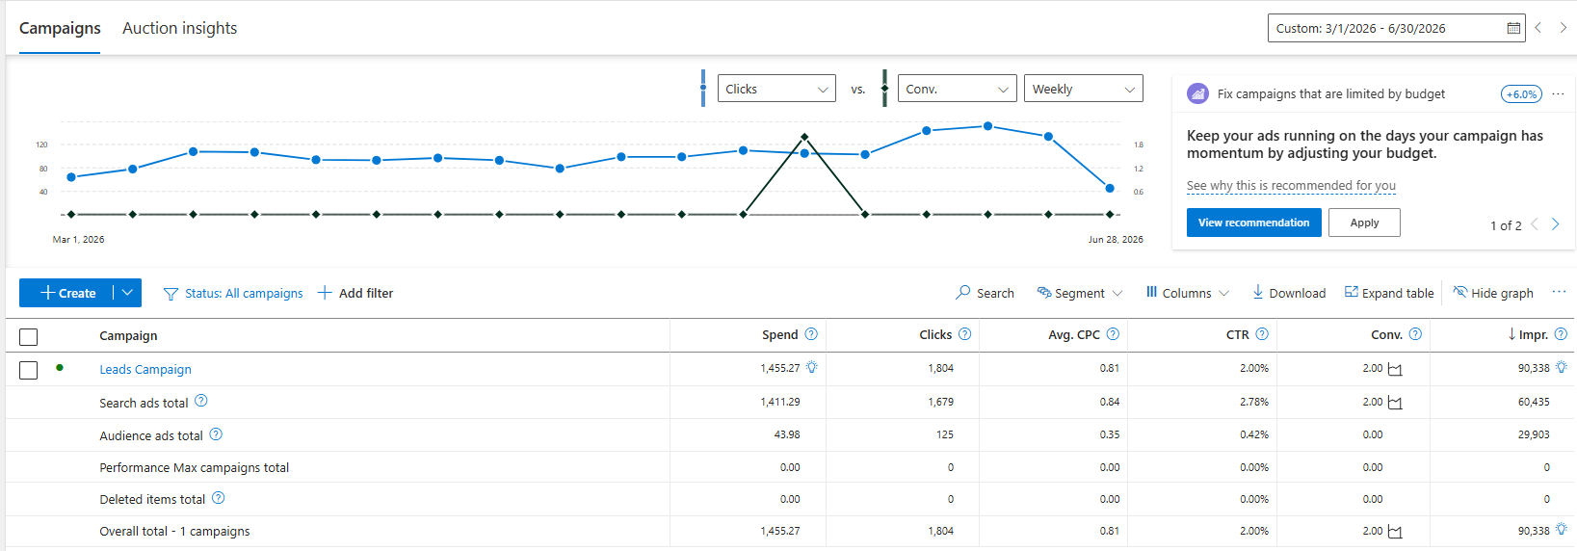Image resolution: width=1577 pixels, height=551 pixels.
Task: Click the 2.78% CTR value
Action: coord(1253,402)
